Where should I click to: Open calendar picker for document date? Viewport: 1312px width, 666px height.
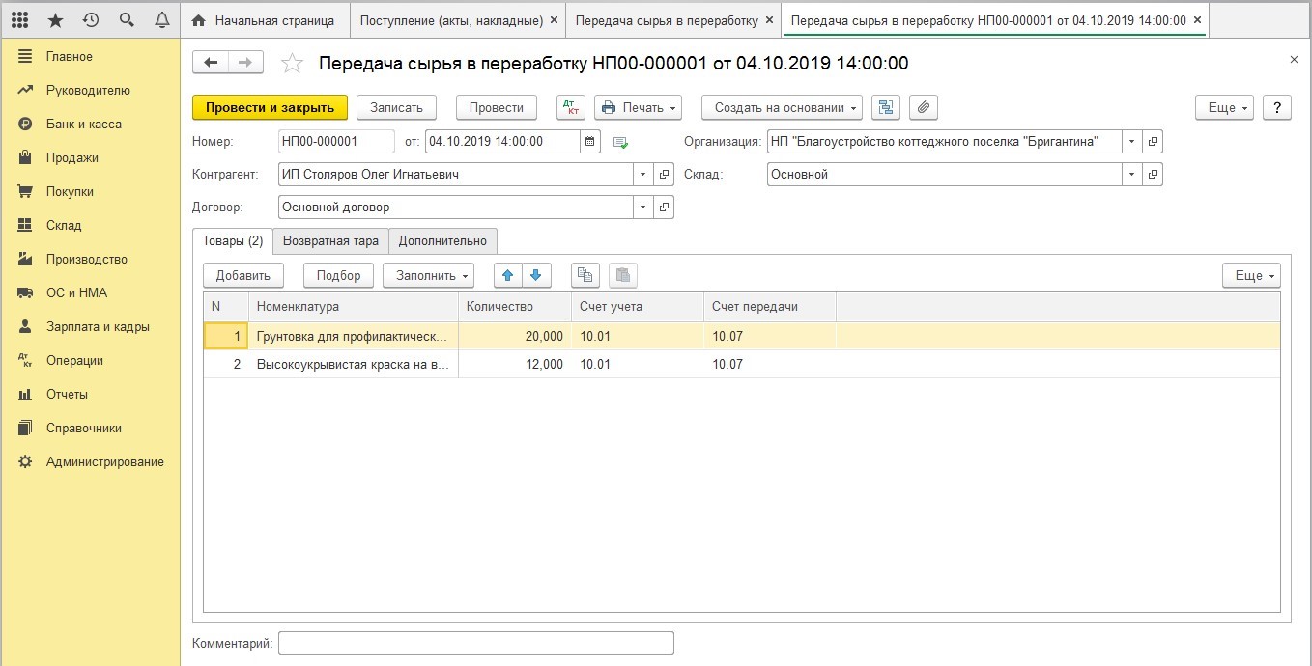tap(590, 142)
